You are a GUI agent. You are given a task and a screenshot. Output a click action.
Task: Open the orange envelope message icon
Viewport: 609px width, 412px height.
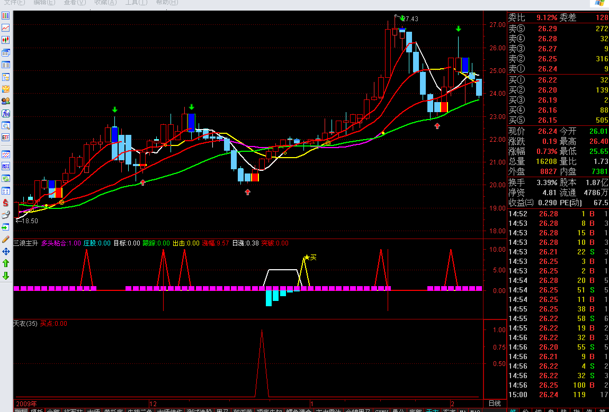click(5, 89)
